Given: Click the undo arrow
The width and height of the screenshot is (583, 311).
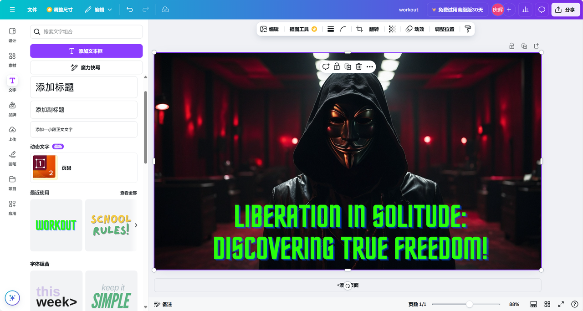Looking at the screenshot, I should (x=130, y=10).
